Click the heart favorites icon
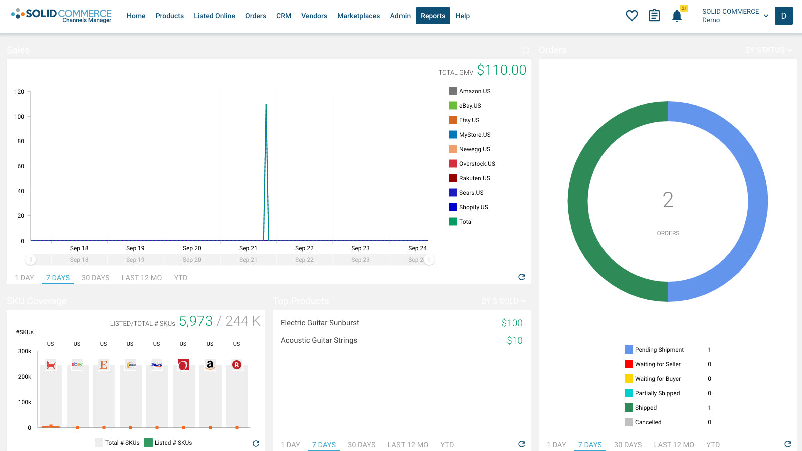Image resolution: width=802 pixels, height=451 pixels. click(x=632, y=16)
